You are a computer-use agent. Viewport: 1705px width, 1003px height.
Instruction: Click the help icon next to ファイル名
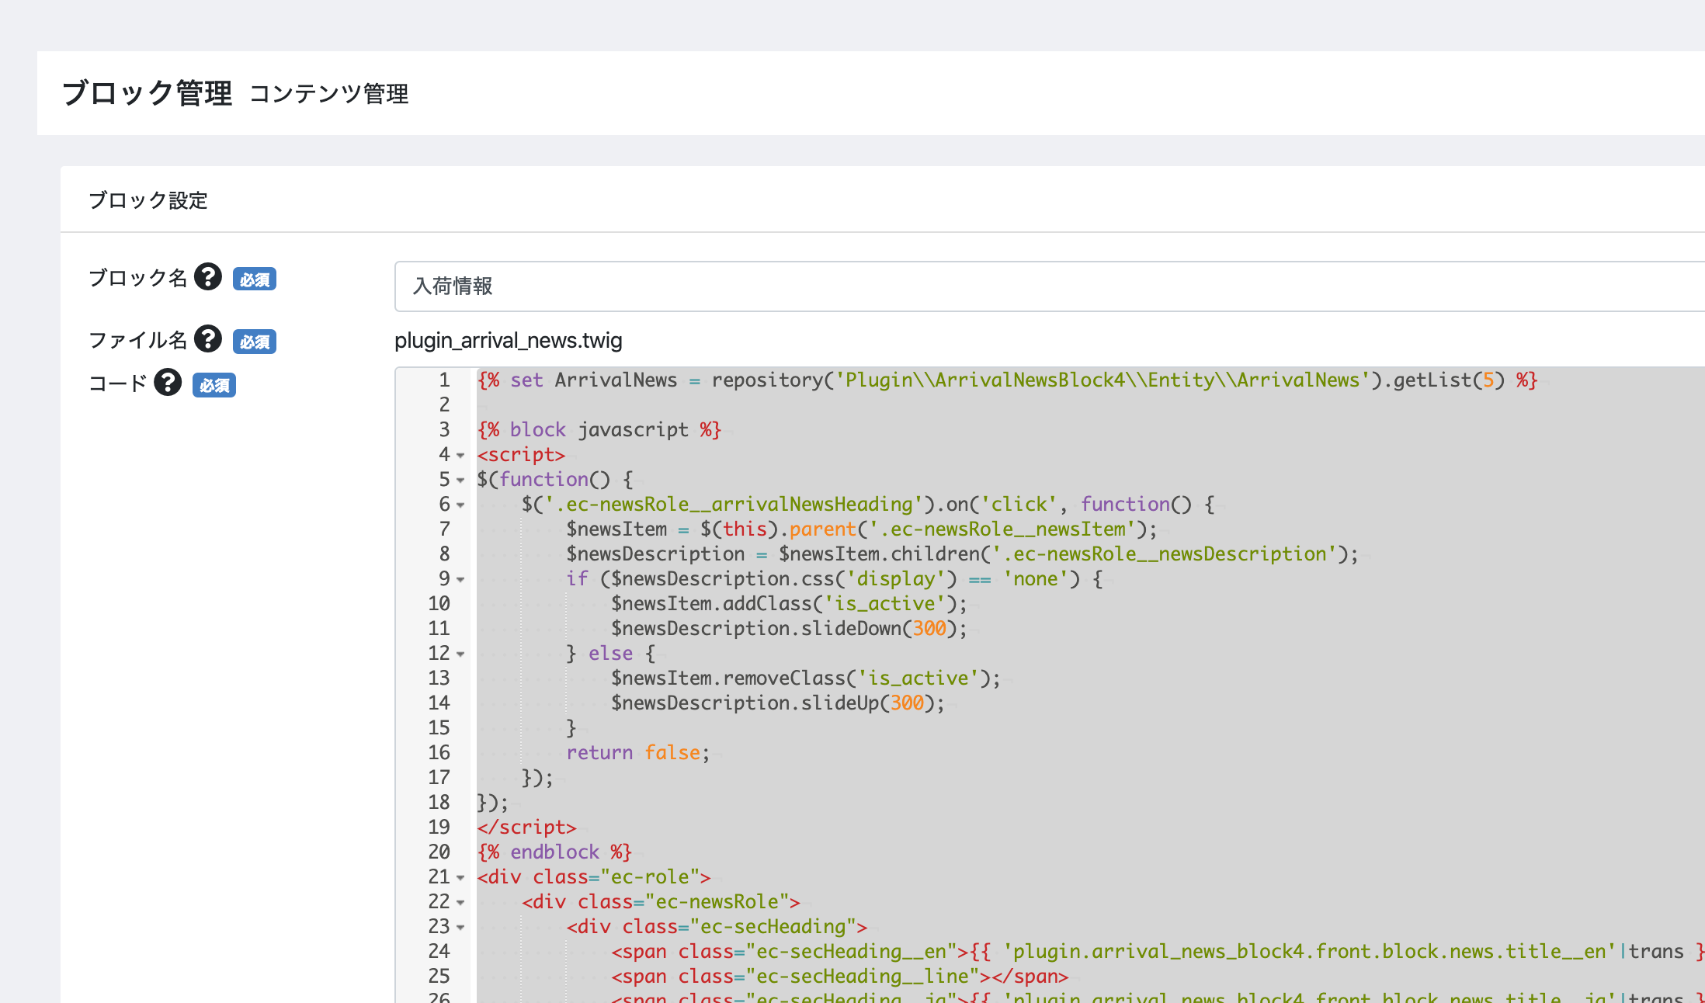[x=208, y=338]
